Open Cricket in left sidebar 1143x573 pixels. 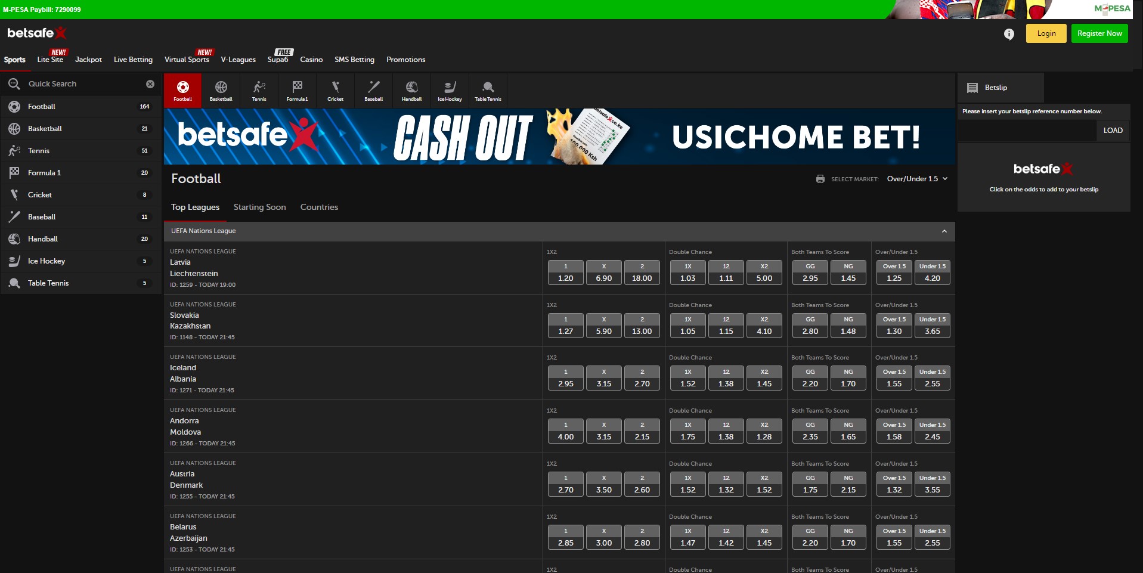80,195
